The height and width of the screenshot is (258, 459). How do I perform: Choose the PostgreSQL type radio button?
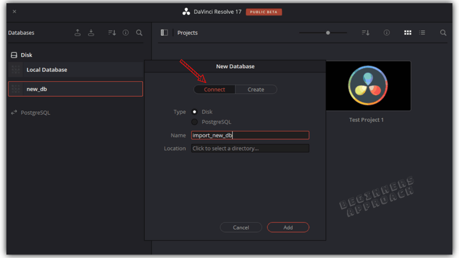point(194,122)
